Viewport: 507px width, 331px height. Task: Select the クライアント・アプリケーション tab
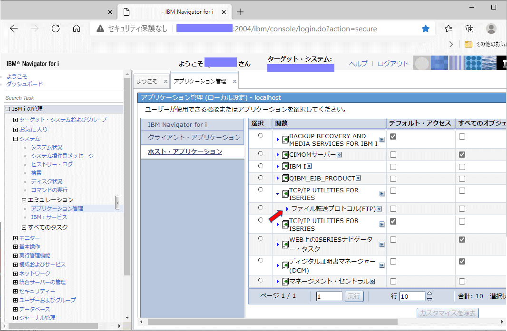click(x=194, y=138)
